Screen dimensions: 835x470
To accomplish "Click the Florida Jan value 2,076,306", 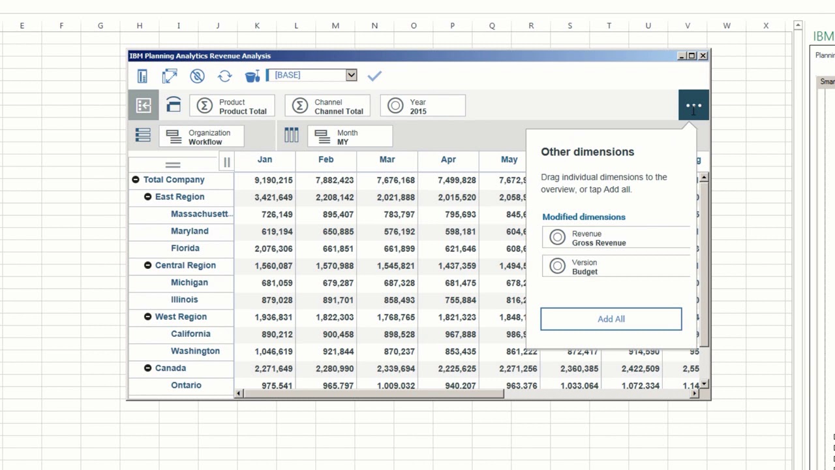I will 273,249.
